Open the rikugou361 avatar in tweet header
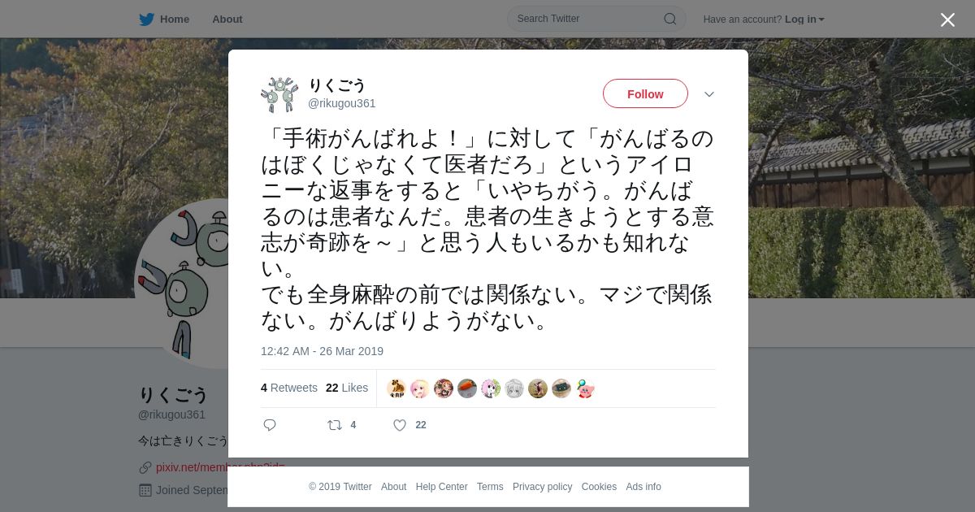975x512 pixels. (279, 94)
